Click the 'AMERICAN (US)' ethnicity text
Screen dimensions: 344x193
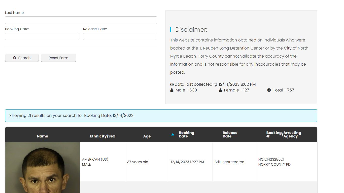[95, 159]
